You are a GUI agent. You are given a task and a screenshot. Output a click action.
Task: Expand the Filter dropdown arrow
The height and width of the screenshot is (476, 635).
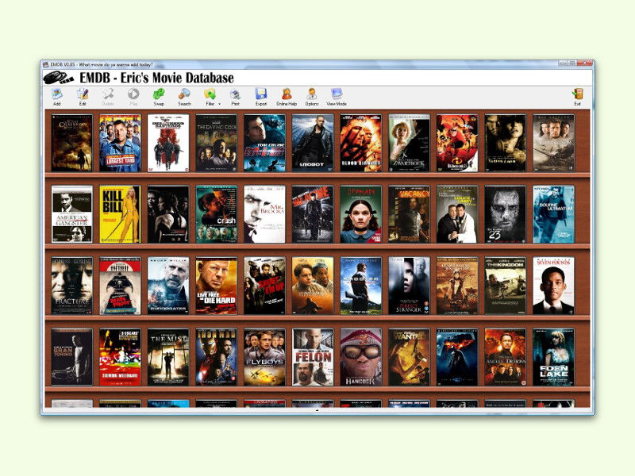click(220, 104)
